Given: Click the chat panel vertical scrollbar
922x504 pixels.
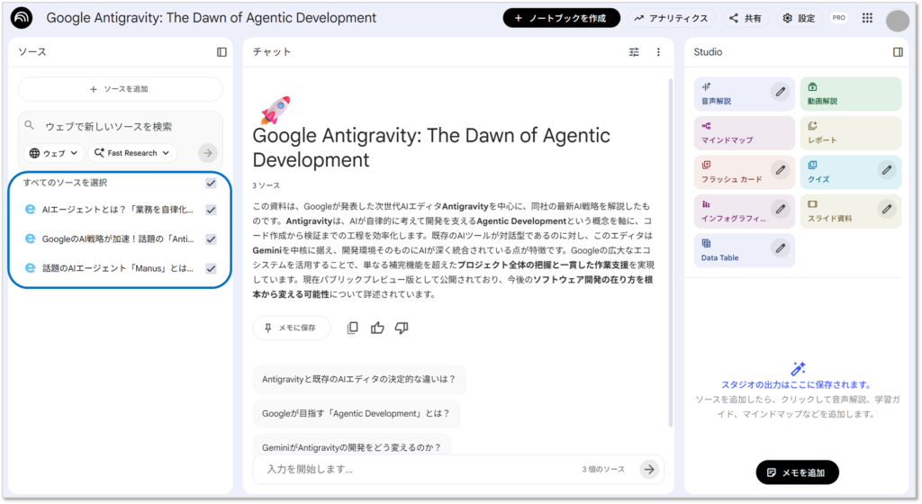Looking at the screenshot, I should [669, 252].
